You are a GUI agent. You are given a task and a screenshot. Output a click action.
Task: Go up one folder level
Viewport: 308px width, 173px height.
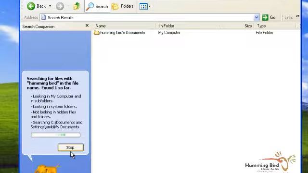[77, 6]
